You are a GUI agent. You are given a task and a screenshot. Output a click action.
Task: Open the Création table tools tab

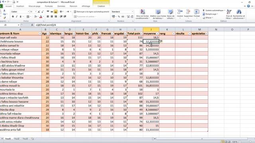coord(101,6)
